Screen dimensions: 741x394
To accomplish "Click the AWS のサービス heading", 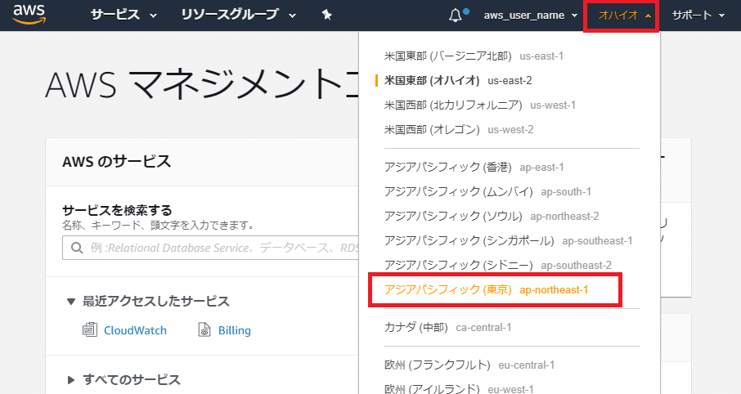I will tap(116, 162).
